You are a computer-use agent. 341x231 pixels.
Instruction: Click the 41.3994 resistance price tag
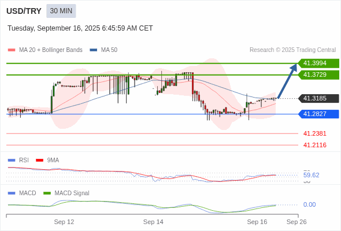(318, 64)
